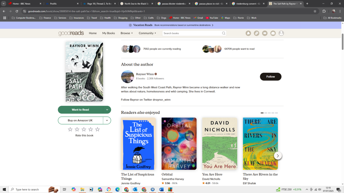Open YouTube bookmark
Image resolution: width=344 pixels, height=193 pixels.
pos(212,18)
